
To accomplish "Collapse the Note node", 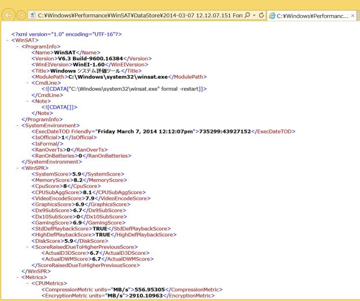I will 28,101.
